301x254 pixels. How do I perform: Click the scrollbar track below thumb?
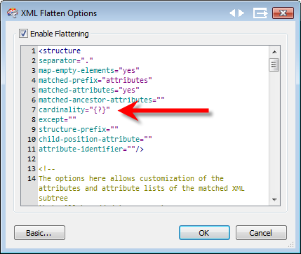(x=274, y=133)
